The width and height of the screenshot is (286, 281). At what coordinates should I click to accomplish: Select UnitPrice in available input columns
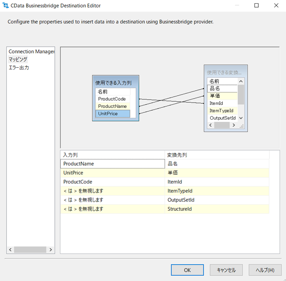(113, 114)
